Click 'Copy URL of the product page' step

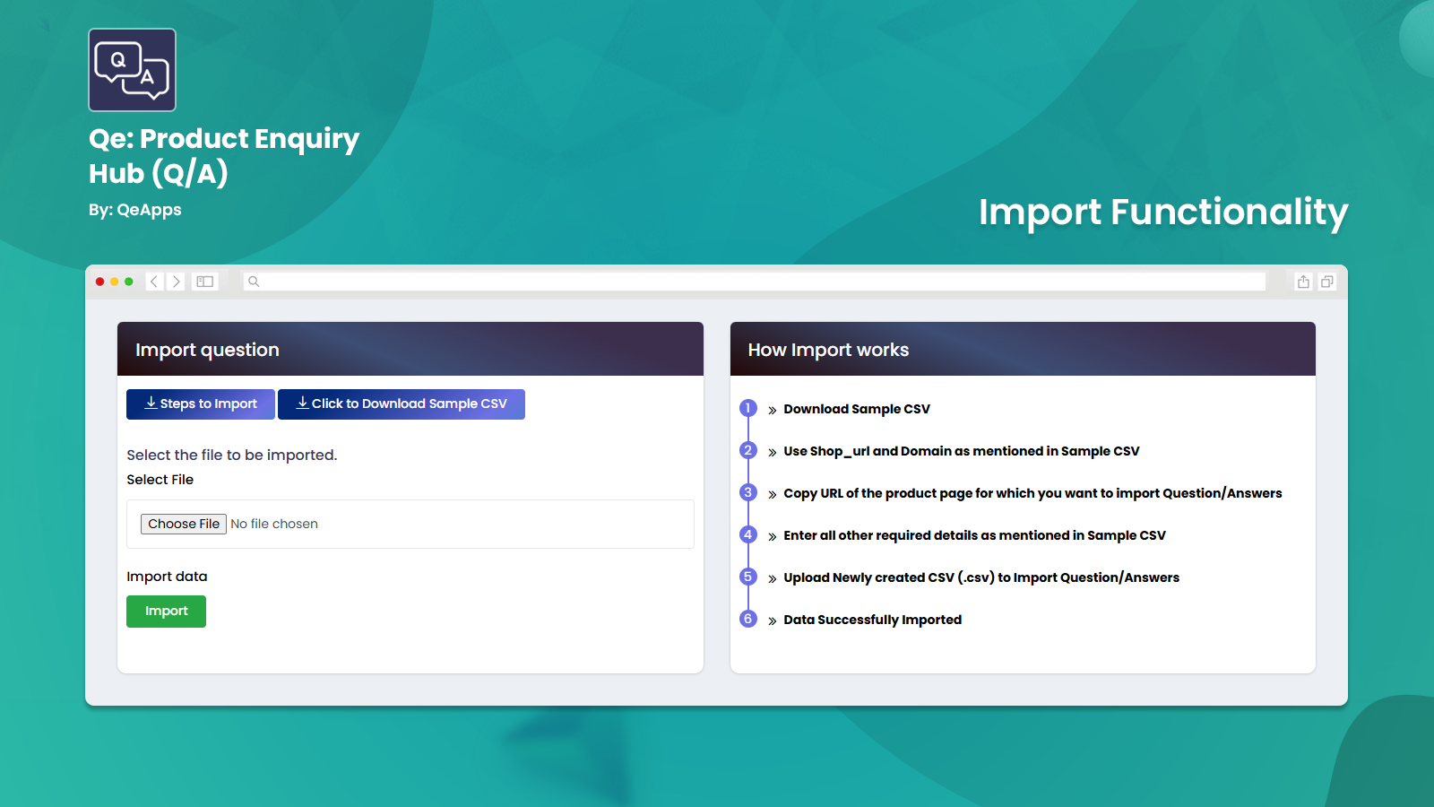[1032, 493]
